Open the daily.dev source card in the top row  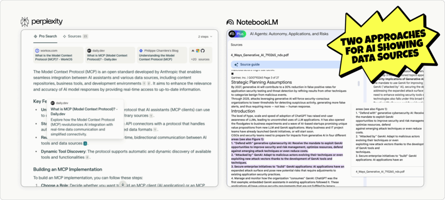(110, 55)
